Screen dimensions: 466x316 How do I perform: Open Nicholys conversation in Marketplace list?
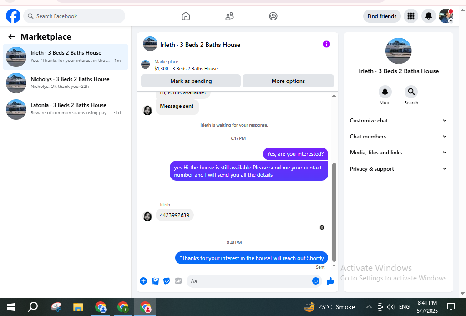pos(66,83)
